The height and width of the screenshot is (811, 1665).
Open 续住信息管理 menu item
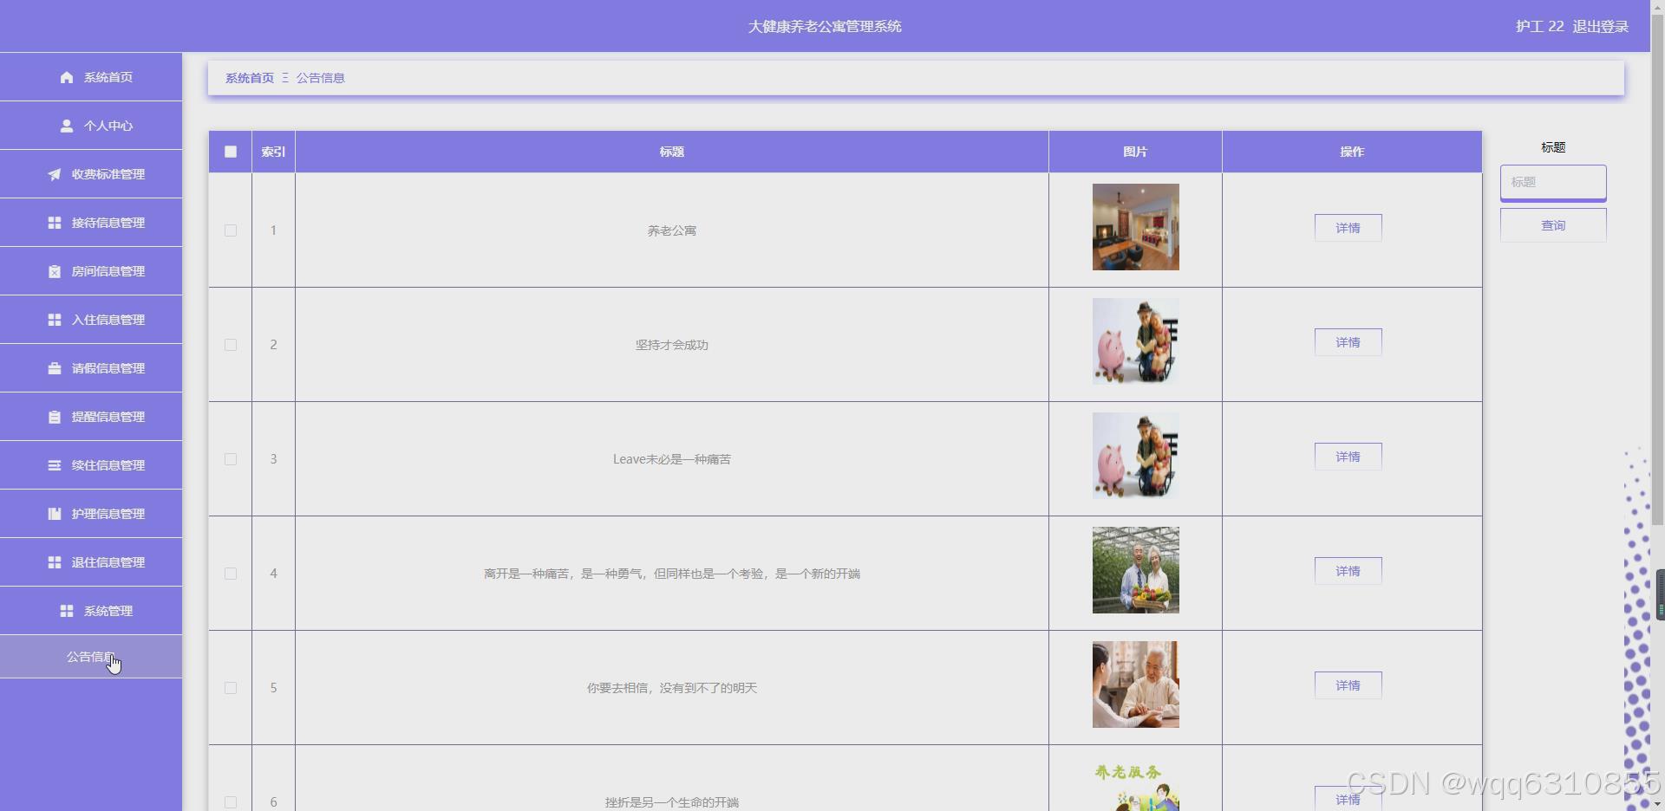point(91,465)
